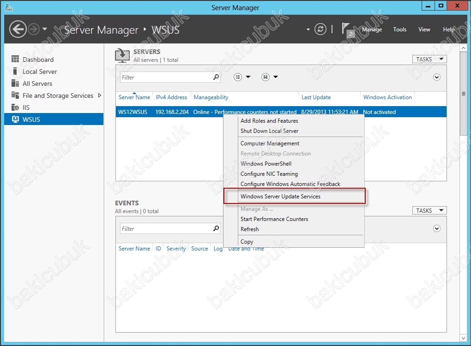Open the Tools menu
The image size is (471, 346).
pos(399,30)
